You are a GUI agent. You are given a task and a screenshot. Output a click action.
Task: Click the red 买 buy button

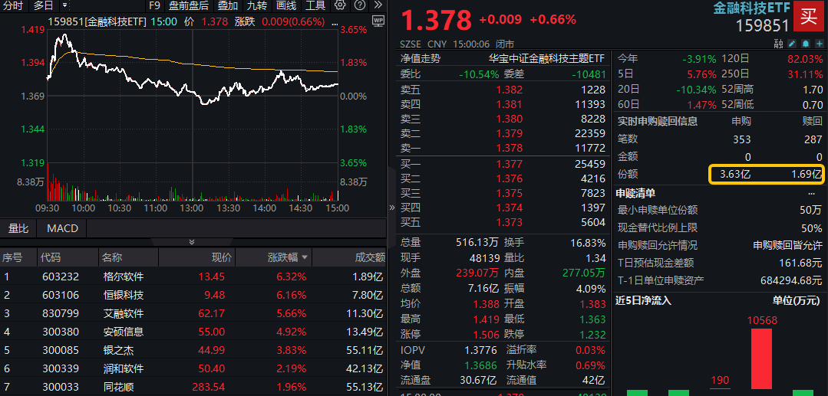809,16
